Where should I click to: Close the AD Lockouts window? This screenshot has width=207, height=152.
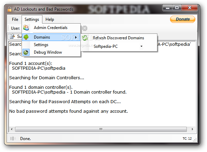point(190,8)
